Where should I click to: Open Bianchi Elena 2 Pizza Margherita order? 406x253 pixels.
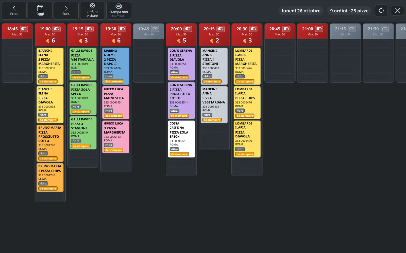click(50, 66)
